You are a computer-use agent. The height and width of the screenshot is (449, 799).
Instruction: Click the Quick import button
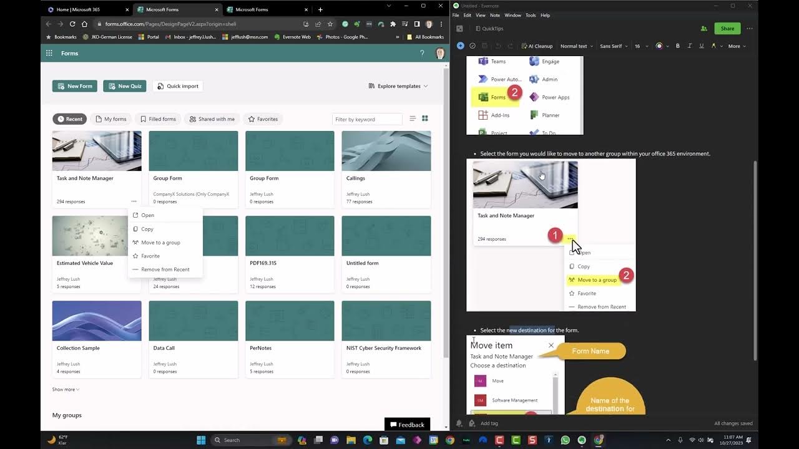[x=178, y=86]
